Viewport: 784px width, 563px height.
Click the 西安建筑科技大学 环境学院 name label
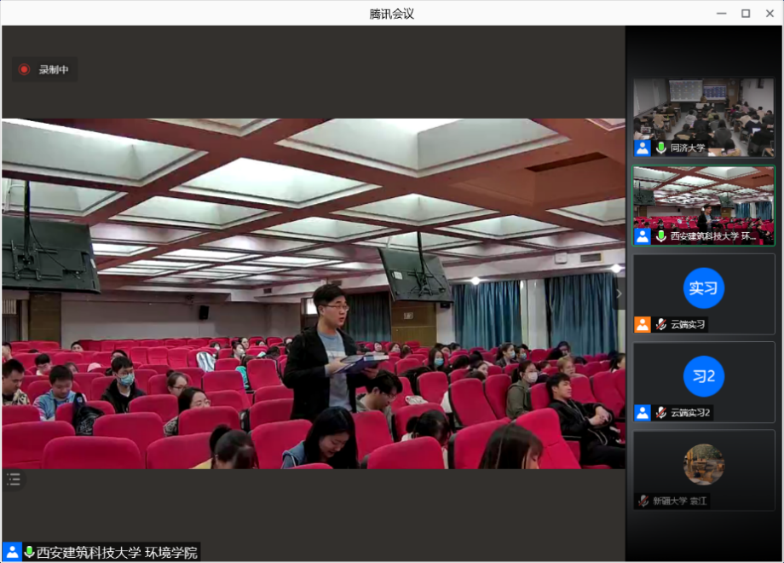118,552
